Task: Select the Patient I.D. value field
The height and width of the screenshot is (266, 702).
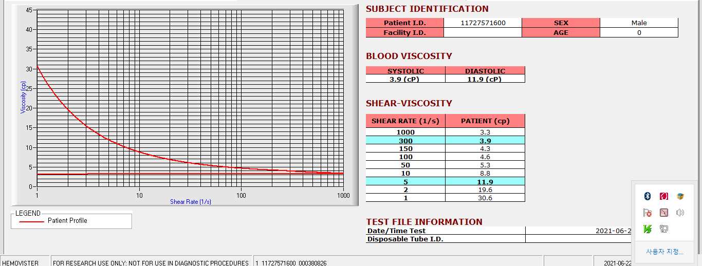Action: [483, 23]
